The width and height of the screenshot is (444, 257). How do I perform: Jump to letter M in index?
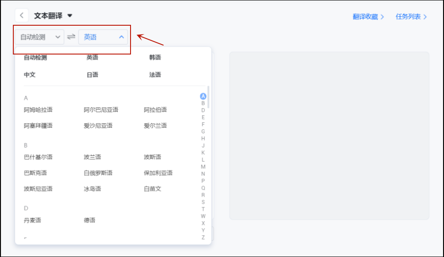[x=203, y=167]
